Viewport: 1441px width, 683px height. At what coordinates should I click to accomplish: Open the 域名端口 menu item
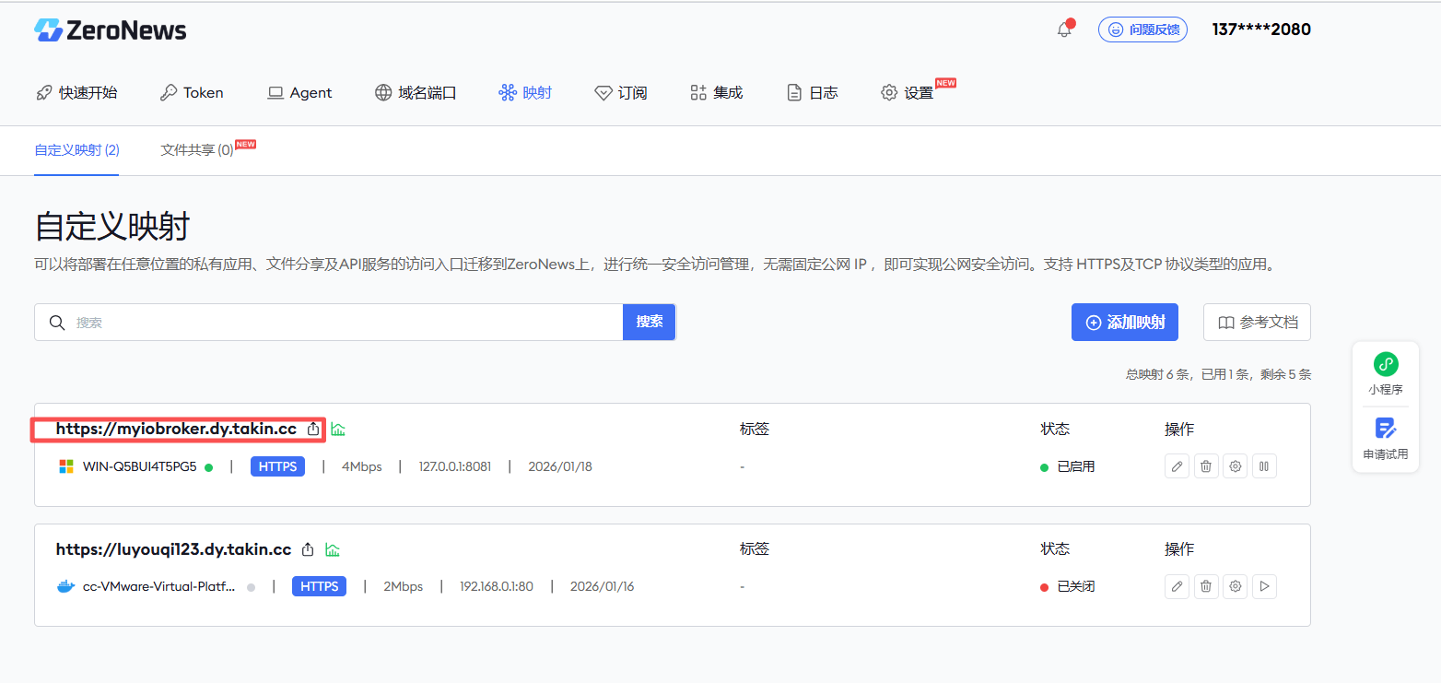(x=416, y=92)
